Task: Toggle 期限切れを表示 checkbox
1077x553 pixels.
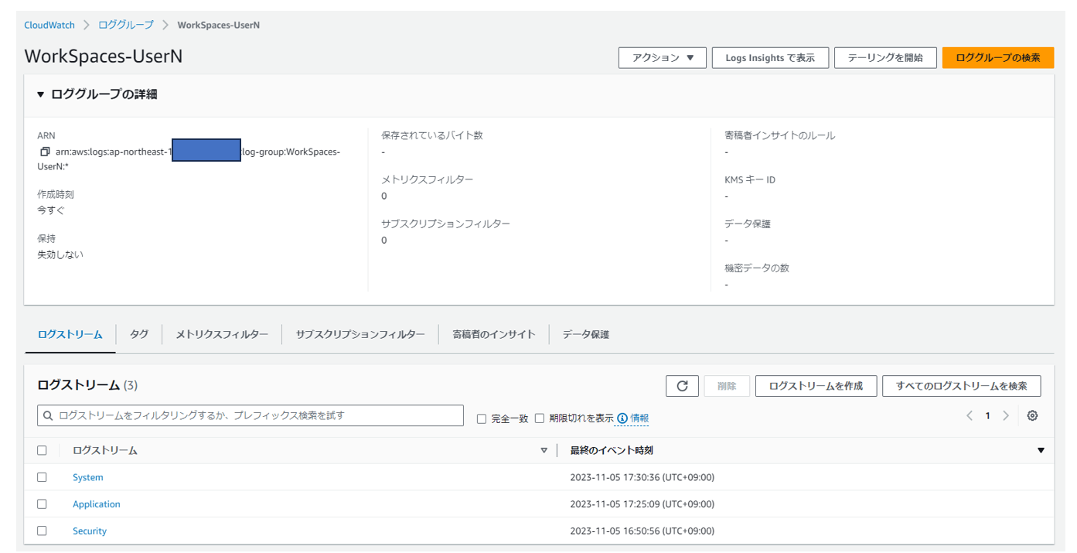Action: [x=540, y=418]
